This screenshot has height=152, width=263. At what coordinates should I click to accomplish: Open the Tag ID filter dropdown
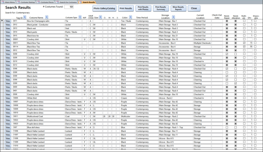[25, 17]
